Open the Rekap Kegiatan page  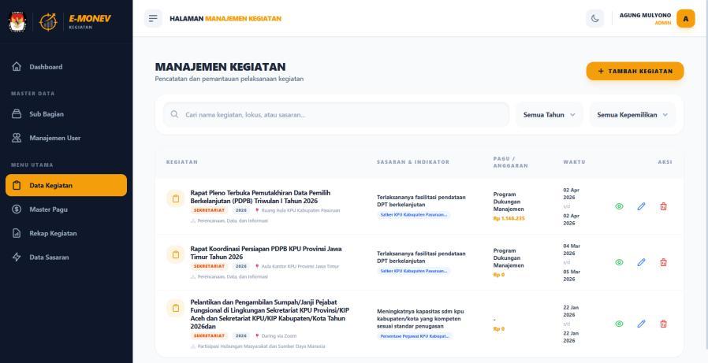pos(53,233)
